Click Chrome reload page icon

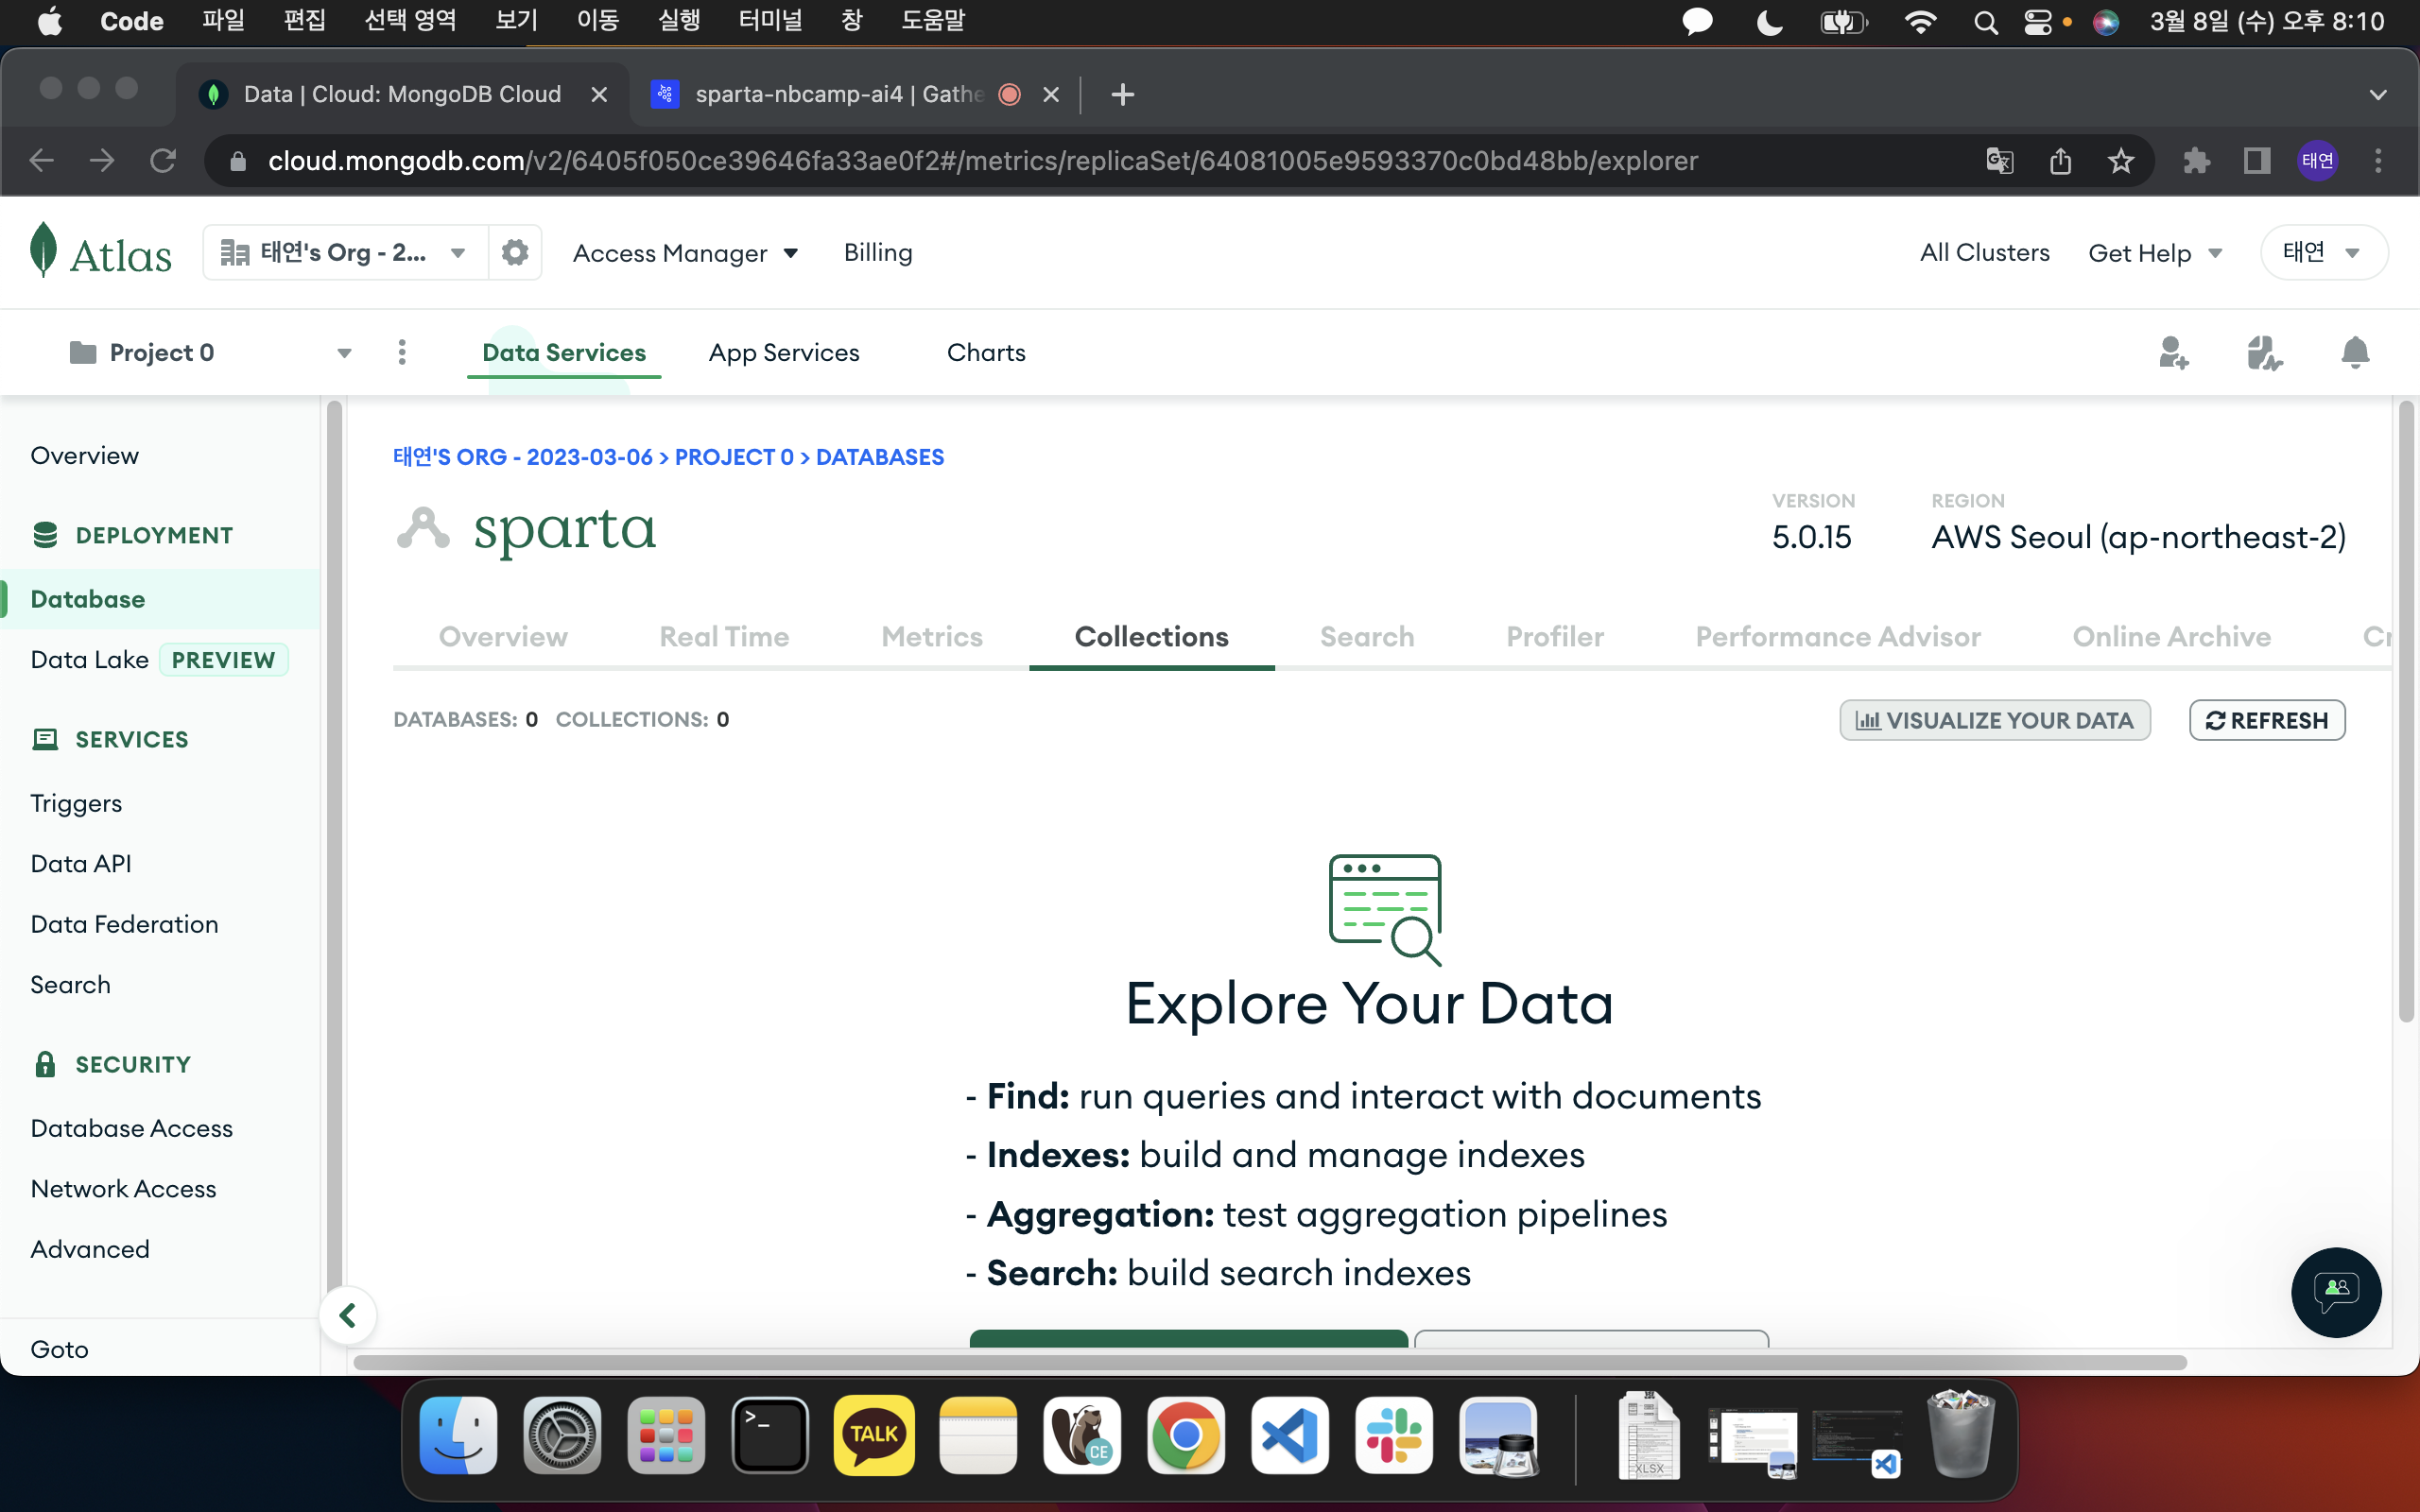pyautogui.click(x=163, y=161)
